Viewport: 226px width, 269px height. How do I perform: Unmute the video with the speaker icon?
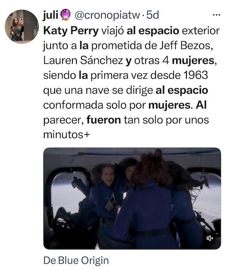point(210,238)
